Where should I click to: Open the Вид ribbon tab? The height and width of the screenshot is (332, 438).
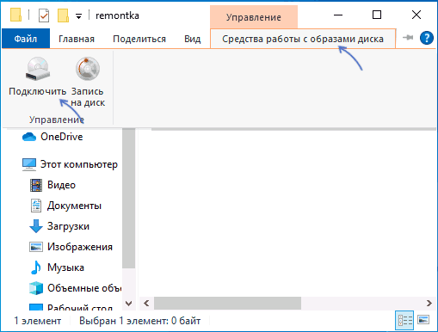pyautogui.click(x=193, y=39)
